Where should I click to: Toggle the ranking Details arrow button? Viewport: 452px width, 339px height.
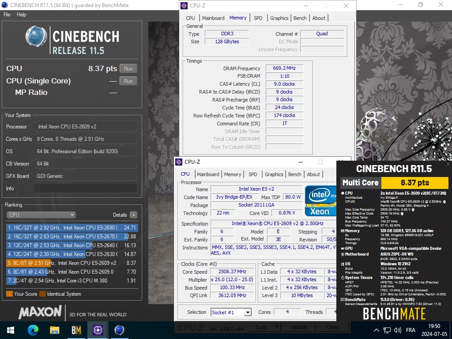(x=134, y=215)
